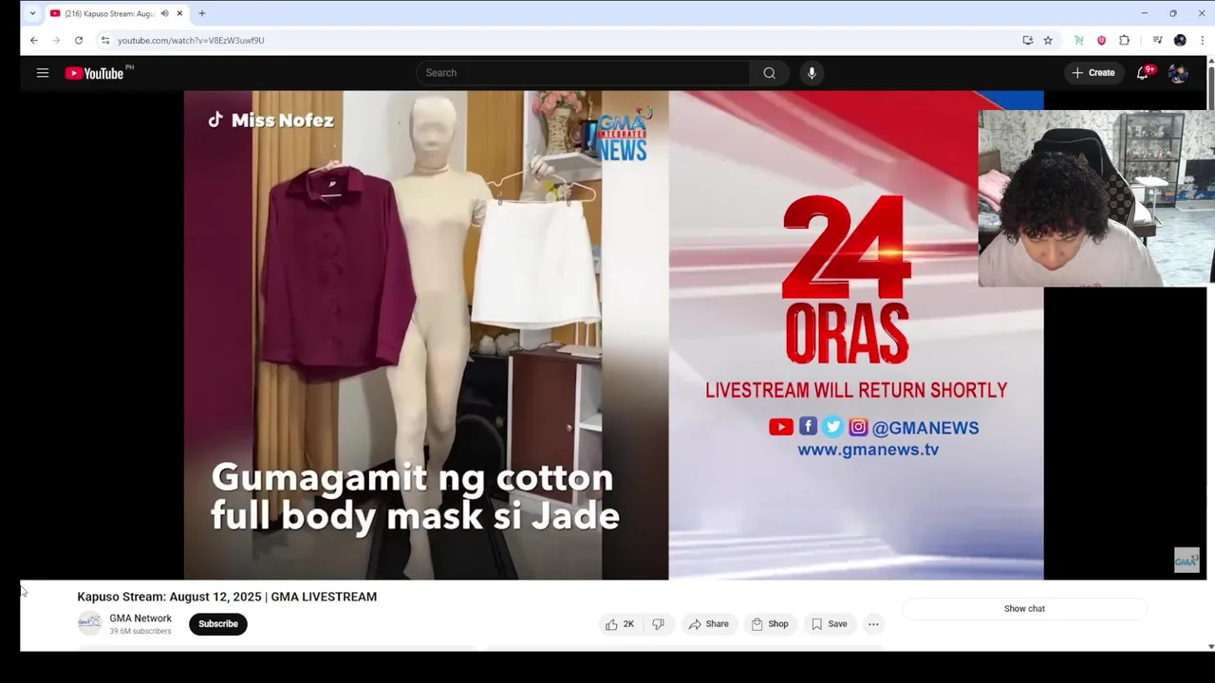Bookmark this page with the star

(x=1048, y=40)
